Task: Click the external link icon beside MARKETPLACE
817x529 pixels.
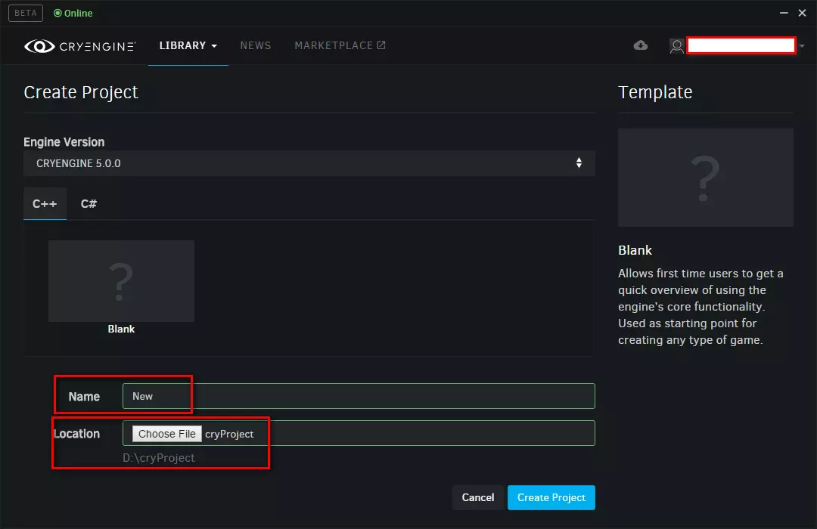Action: [381, 45]
